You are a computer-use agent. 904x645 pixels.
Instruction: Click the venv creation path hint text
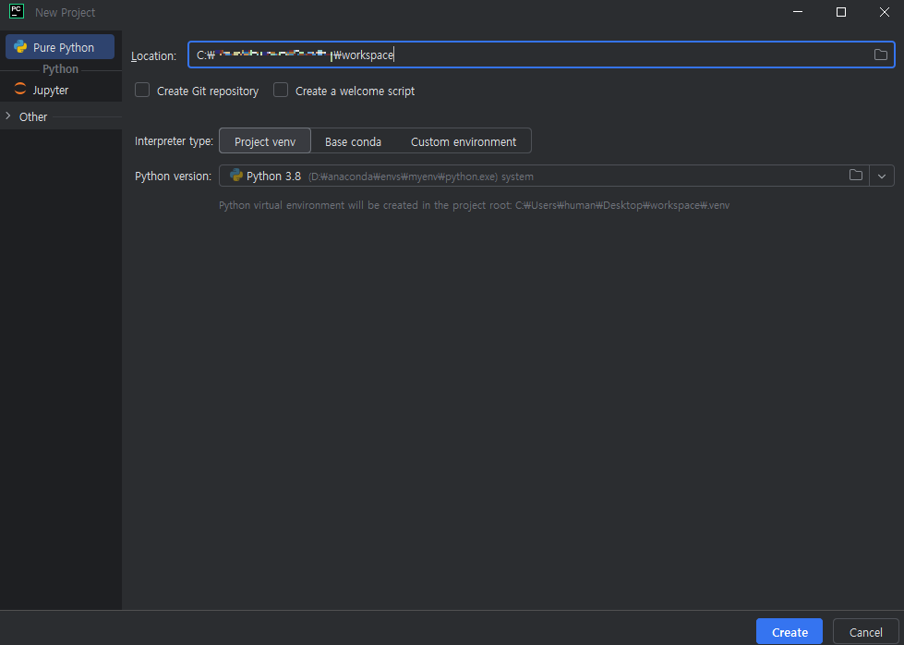click(x=474, y=205)
